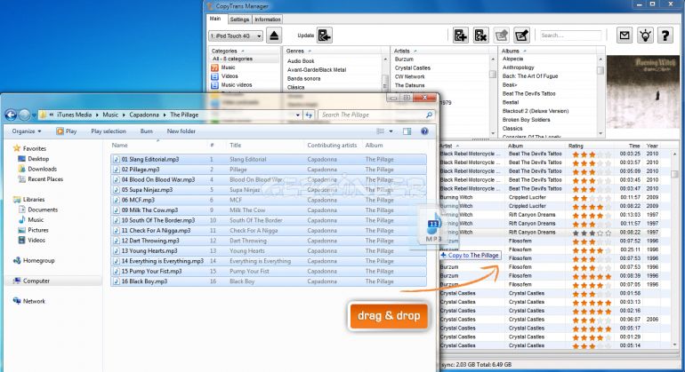Click the Genres header sort arrow
This screenshot has width=685, height=372.
pyautogui.click(x=310, y=51)
